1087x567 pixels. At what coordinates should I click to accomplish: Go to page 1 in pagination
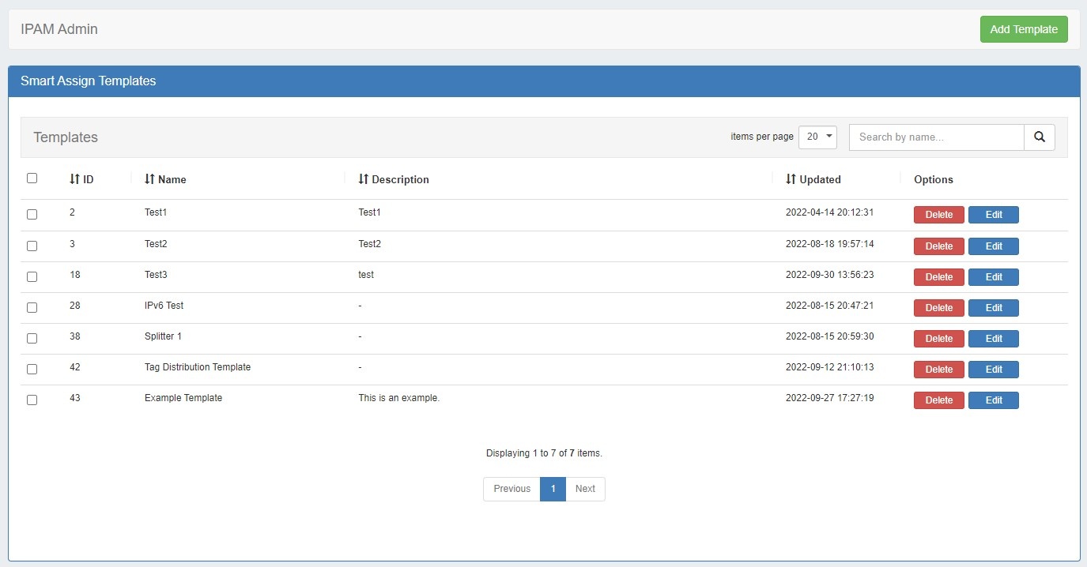553,489
